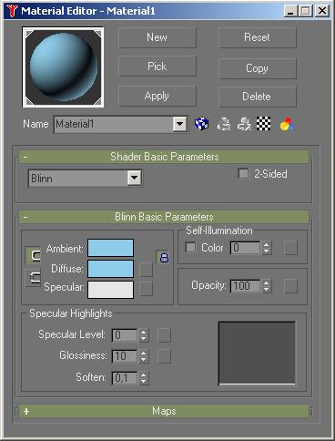335x441 pixels.
Task: Click the checkered background icon
Action: click(263, 124)
